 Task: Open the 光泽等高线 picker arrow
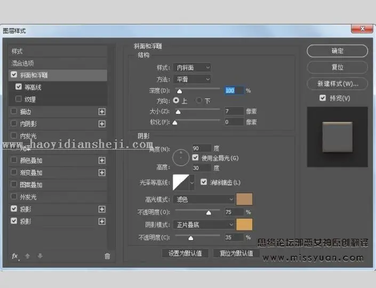point(192,183)
